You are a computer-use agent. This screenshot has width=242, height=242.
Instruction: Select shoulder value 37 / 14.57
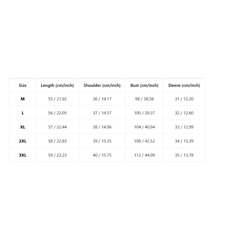click(102, 113)
